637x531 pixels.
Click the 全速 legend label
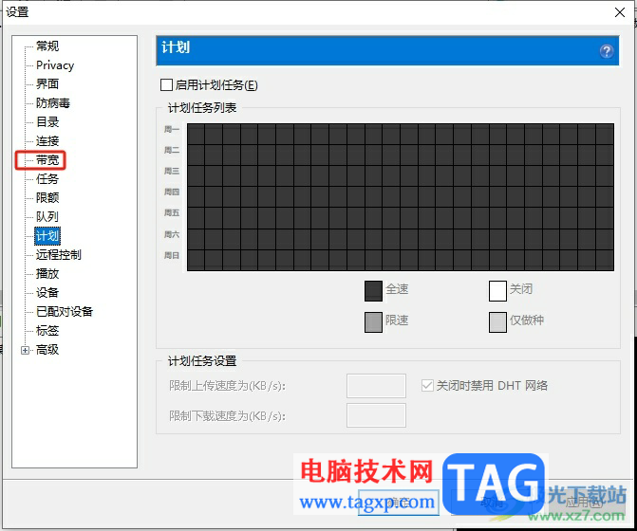(397, 289)
